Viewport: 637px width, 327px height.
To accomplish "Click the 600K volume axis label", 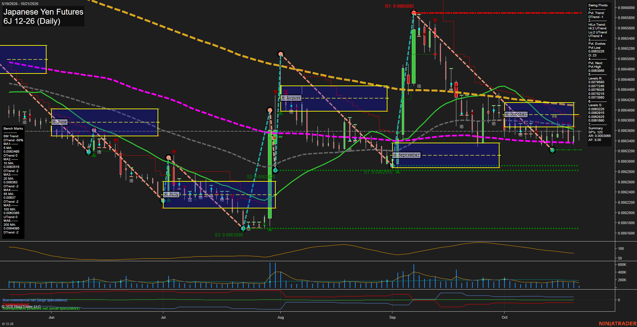I will click(622, 265).
